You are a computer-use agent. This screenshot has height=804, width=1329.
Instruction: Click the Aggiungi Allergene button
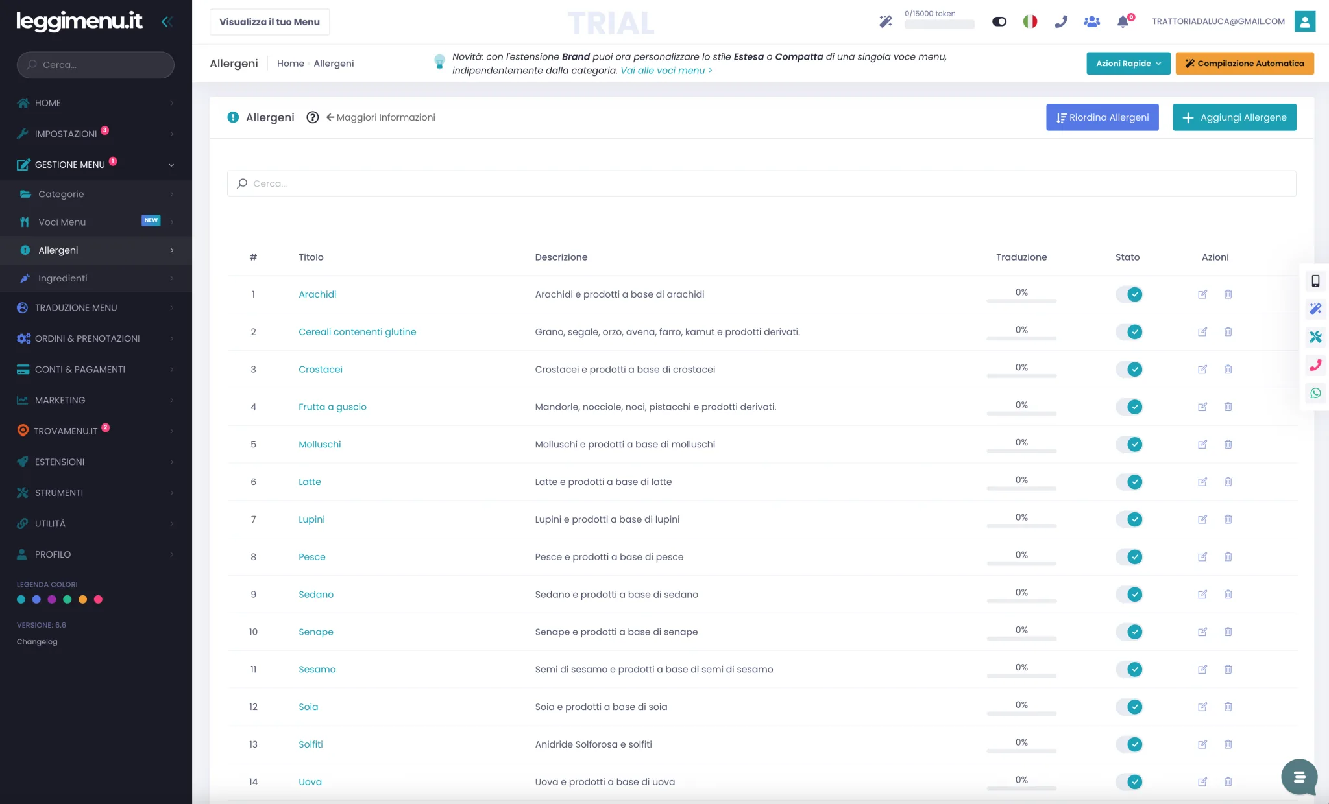(1234, 117)
